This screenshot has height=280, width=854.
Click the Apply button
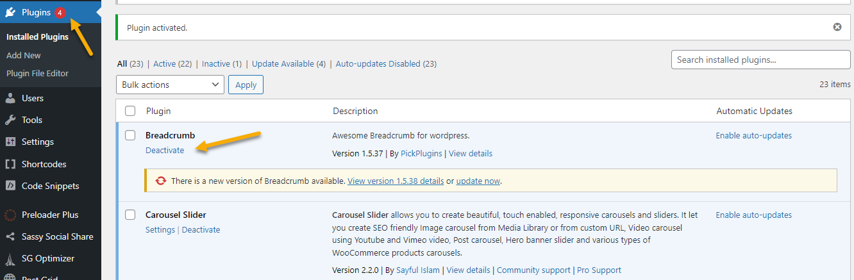(x=246, y=85)
